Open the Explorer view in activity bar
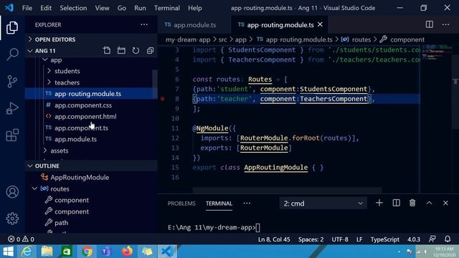Image resolution: width=459 pixels, height=258 pixels. click(12, 27)
